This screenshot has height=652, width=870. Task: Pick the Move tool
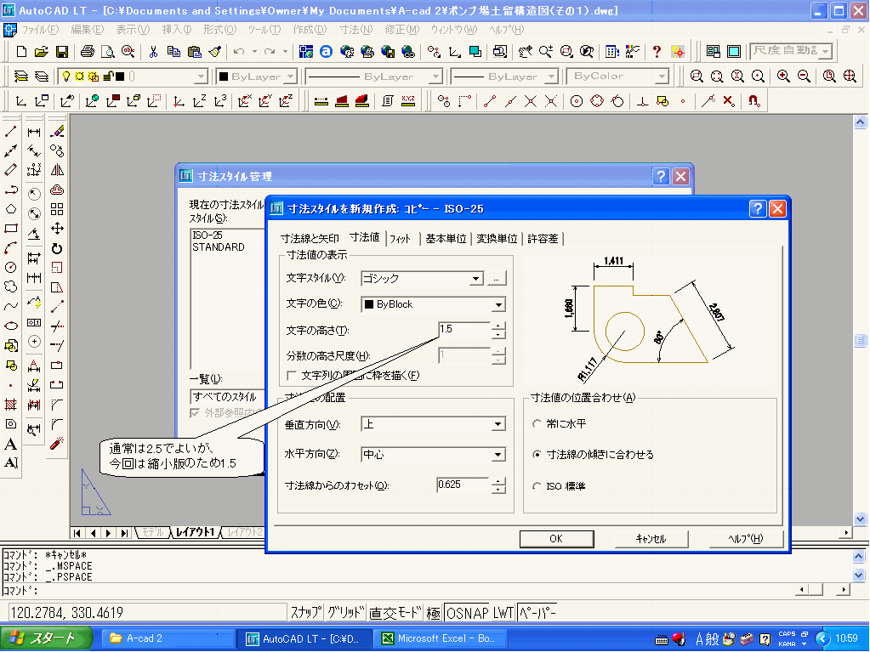(57, 229)
